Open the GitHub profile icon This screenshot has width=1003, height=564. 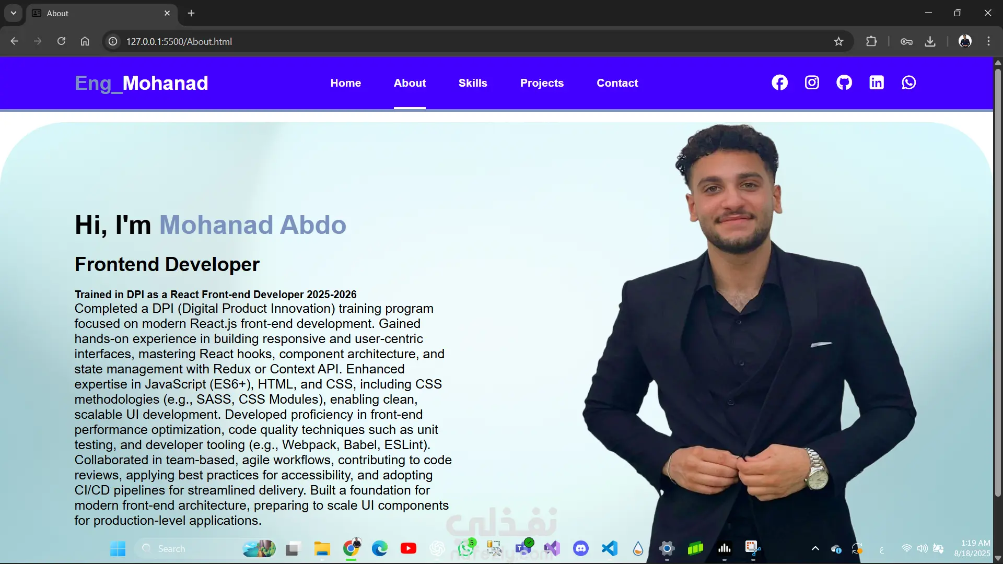coord(844,83)
